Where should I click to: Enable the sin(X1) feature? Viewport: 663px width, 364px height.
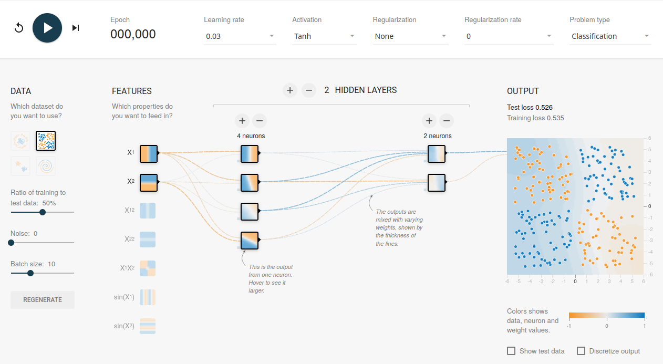pos(148,297)
